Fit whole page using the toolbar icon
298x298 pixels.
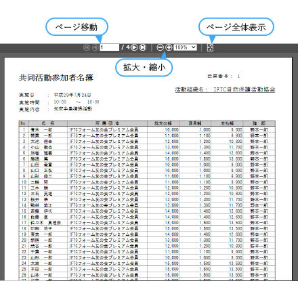click(x=210, y=47)
